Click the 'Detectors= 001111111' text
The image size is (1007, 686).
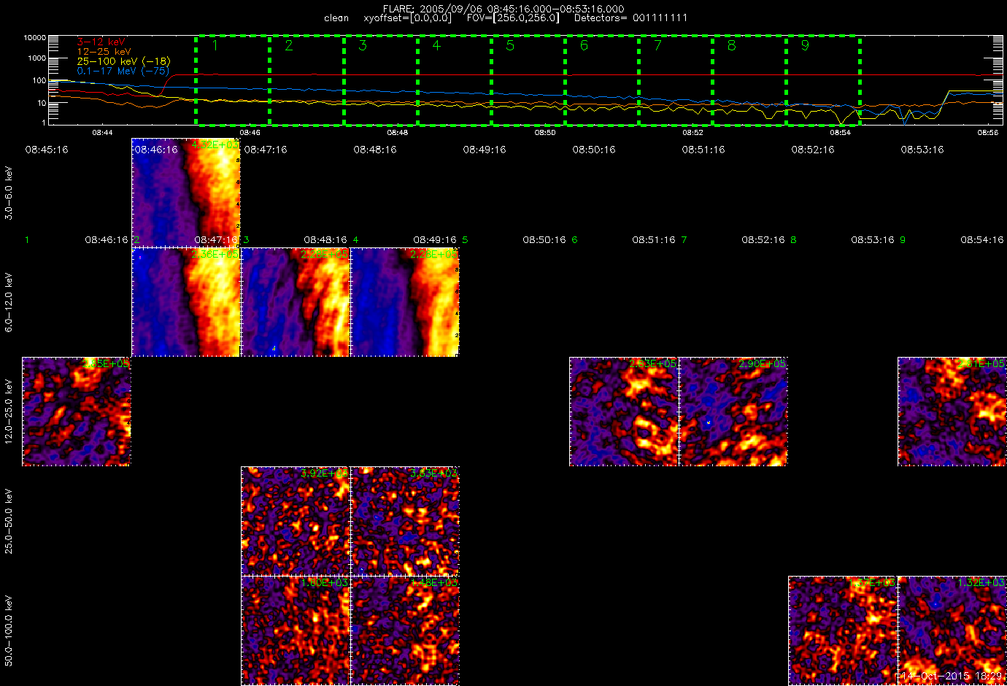pos(630,18)
